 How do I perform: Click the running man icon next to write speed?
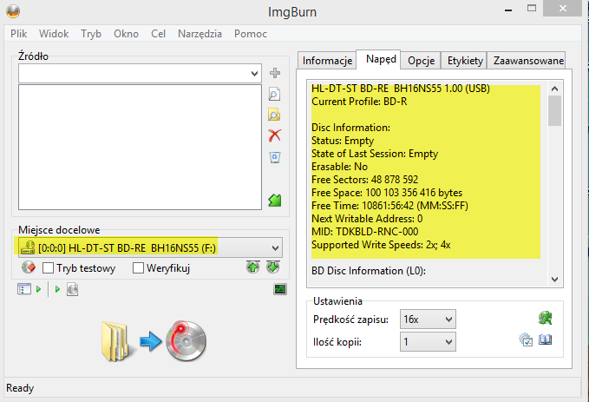pyautogui.click(x=545, y=318)
